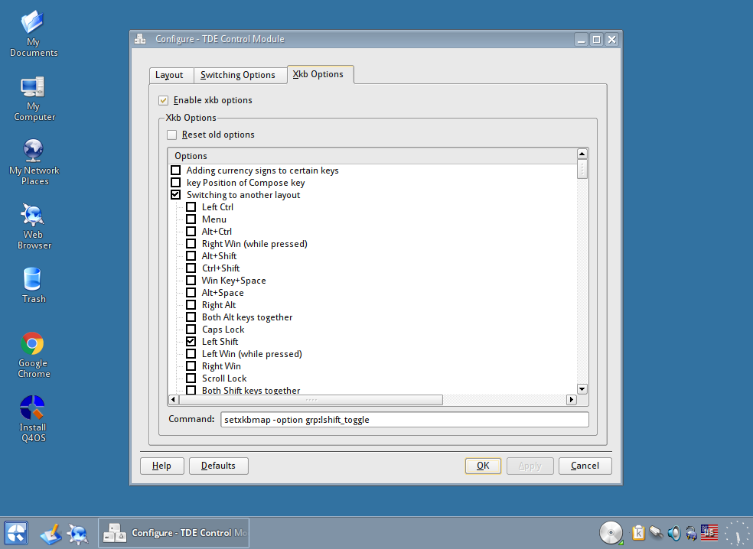This screenshot has height=549, width=753.
Task: Open the Q4OS start menu button
Action: click(16, 533)
